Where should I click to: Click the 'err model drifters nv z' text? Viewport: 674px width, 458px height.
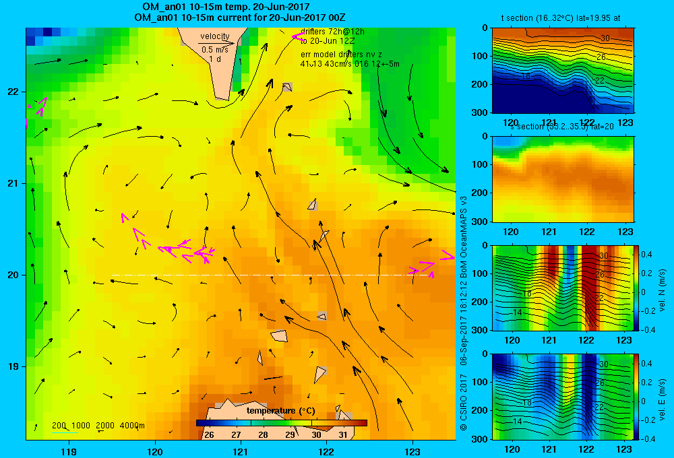tap(341, 55)
